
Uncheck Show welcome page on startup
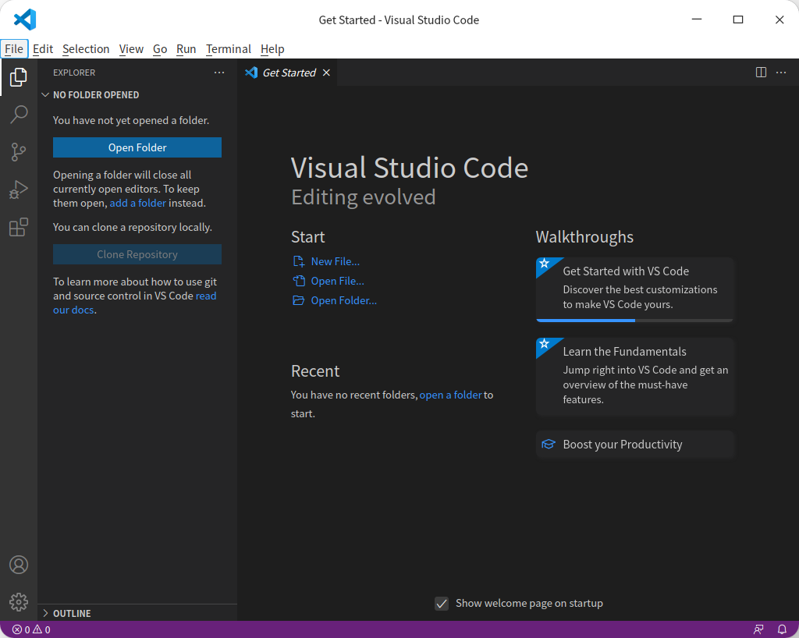tap(442, 604)
